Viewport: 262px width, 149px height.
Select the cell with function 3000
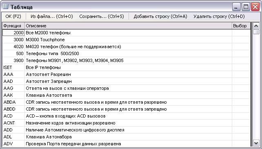click(x=13, y=40)
